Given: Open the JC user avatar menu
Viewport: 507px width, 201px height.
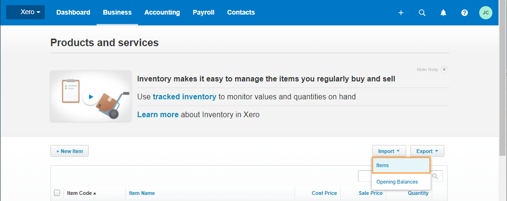Looking at the screenshot, I should click(x=486, y=13).
